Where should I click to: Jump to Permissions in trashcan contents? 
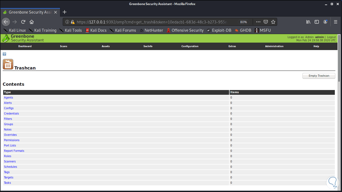click(x=12, y=140)
